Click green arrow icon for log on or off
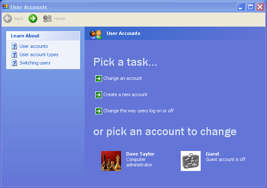 (99, 111)
